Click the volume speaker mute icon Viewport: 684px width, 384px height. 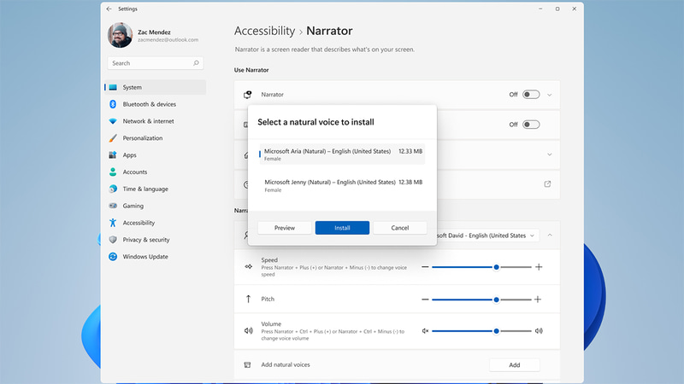425,330
